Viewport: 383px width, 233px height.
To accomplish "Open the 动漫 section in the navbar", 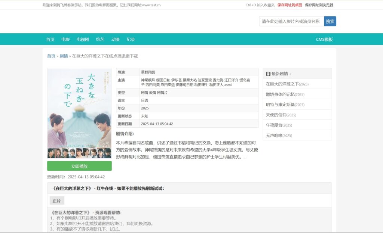I will point(115,39).
